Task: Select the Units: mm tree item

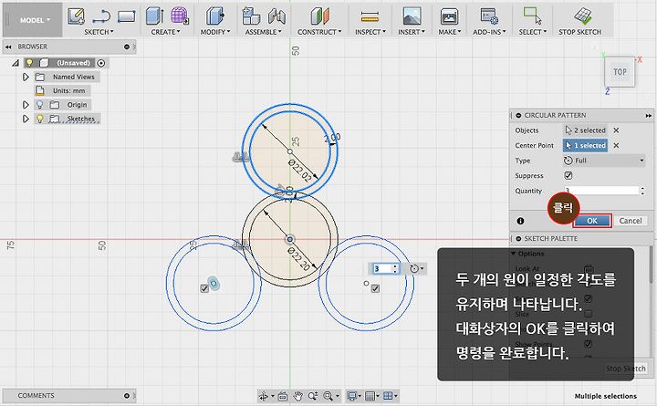Action: (68, 90)
